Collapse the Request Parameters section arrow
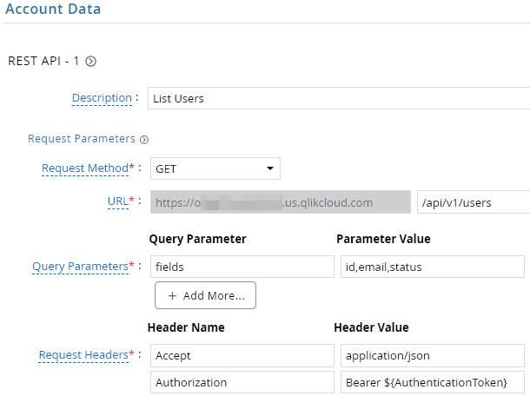This screenshot has width=530, height=396. click(144, 140)
